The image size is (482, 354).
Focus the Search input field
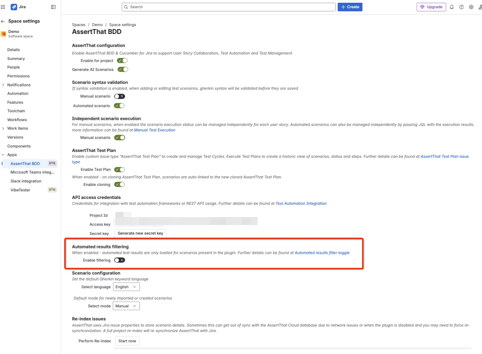click(x=228, y=7)
